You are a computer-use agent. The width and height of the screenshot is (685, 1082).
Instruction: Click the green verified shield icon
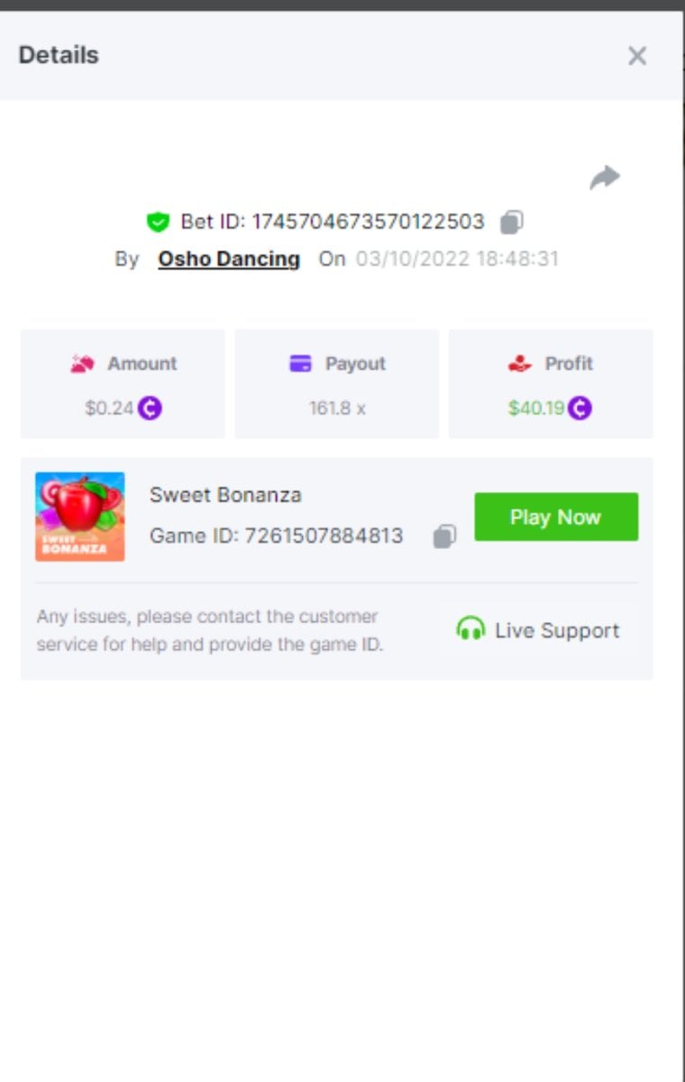pyautogui.click(x=158, y=222)
